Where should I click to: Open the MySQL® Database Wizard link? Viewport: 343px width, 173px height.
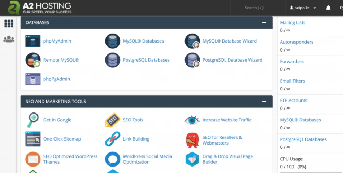[x=230, y=41]
